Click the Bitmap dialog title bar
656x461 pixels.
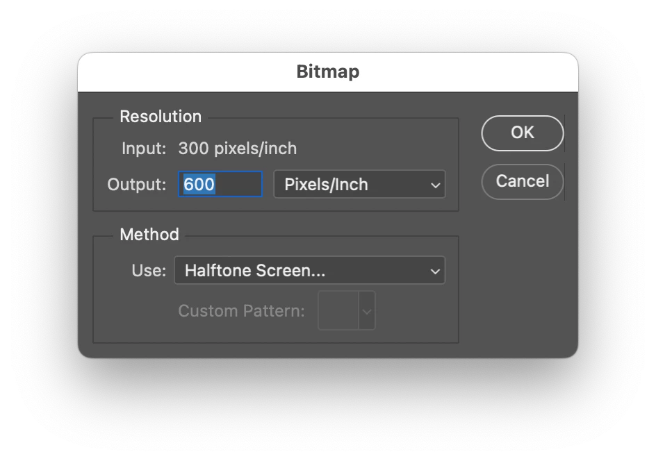(x=328, y=72)
